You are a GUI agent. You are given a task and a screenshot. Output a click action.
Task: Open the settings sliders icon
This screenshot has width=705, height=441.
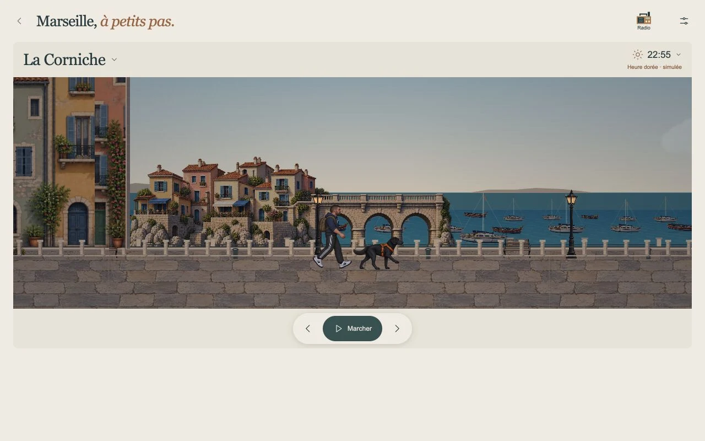pos(684,21)
